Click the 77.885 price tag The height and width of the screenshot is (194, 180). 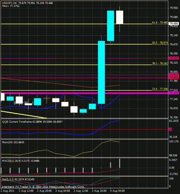(x=174, y=78)
